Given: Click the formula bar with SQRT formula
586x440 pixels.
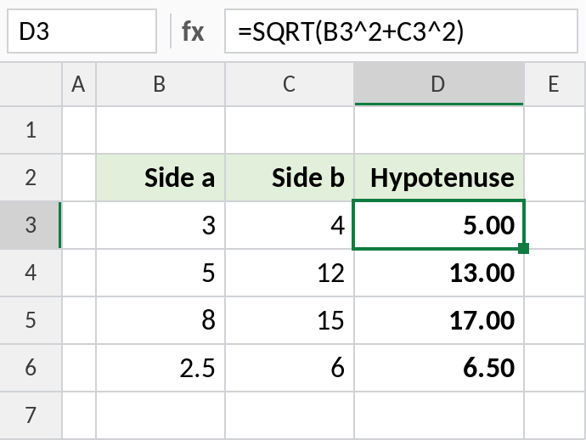Looking at the screenshot, I should point(401,31).
